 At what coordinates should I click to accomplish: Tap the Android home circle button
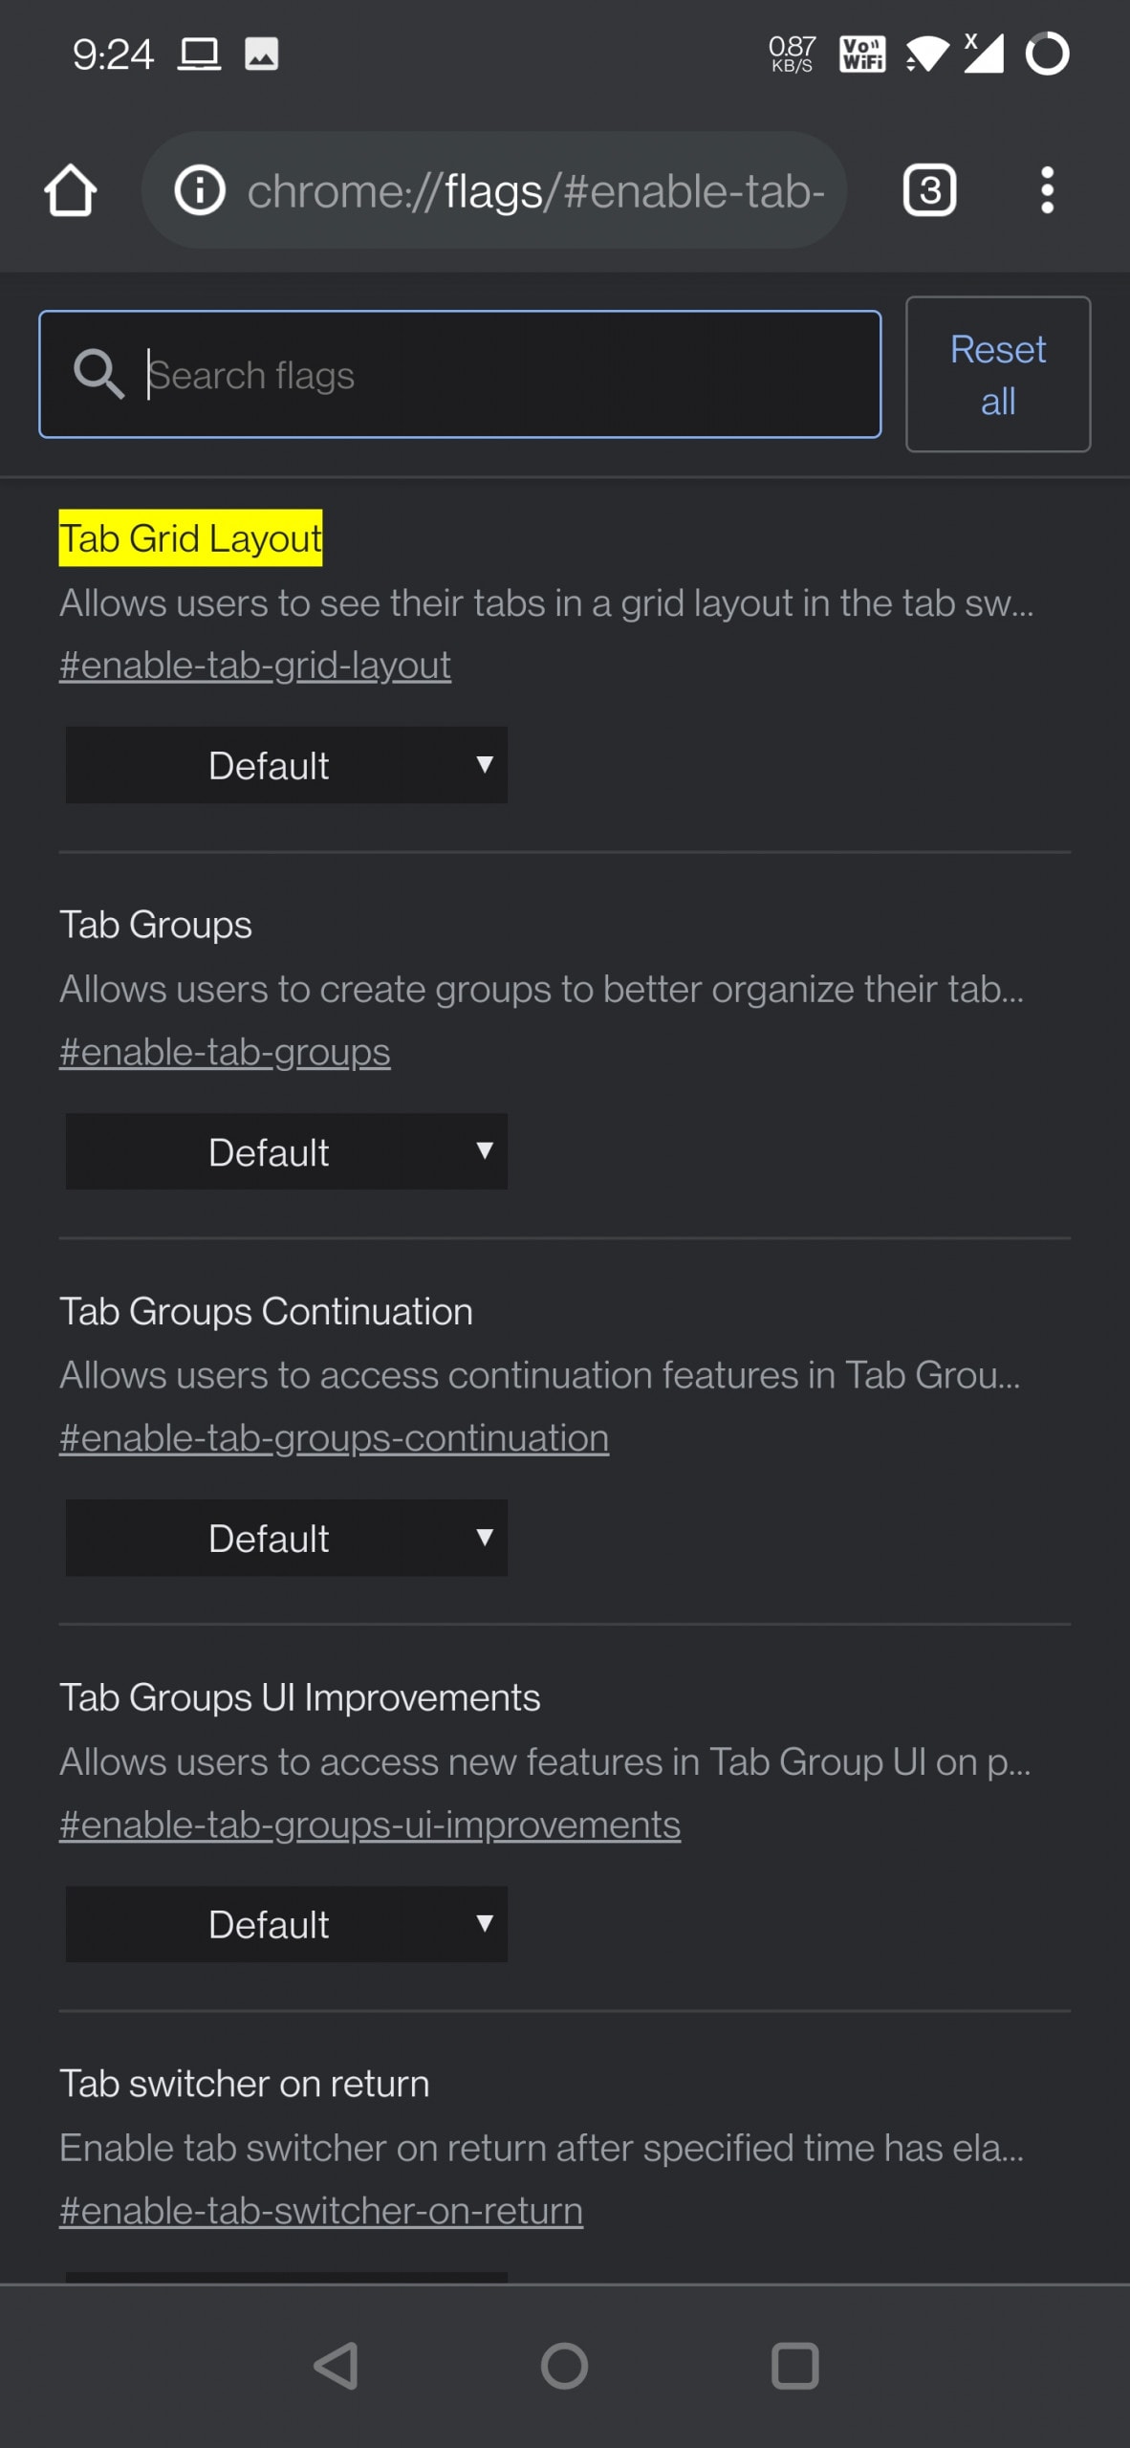coord(564,2366)
